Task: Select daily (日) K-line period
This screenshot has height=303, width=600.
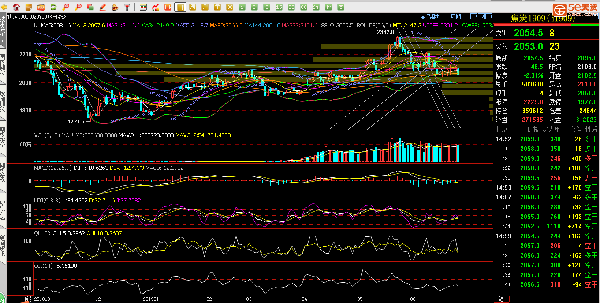Action: point(180,7)
